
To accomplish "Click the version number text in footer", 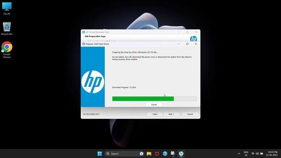I will click(x=91, y=114).
